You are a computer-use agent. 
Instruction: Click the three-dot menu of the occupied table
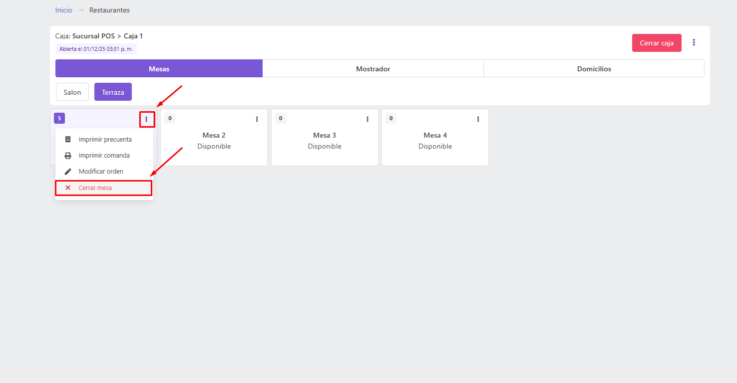click(x=146, y=119)
